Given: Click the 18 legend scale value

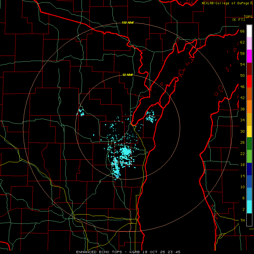Looking at the screenshot, I should pos(242,165).
